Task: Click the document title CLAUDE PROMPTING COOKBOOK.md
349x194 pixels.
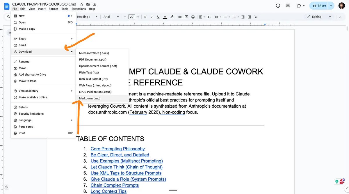Action: [x=44, y=4]
